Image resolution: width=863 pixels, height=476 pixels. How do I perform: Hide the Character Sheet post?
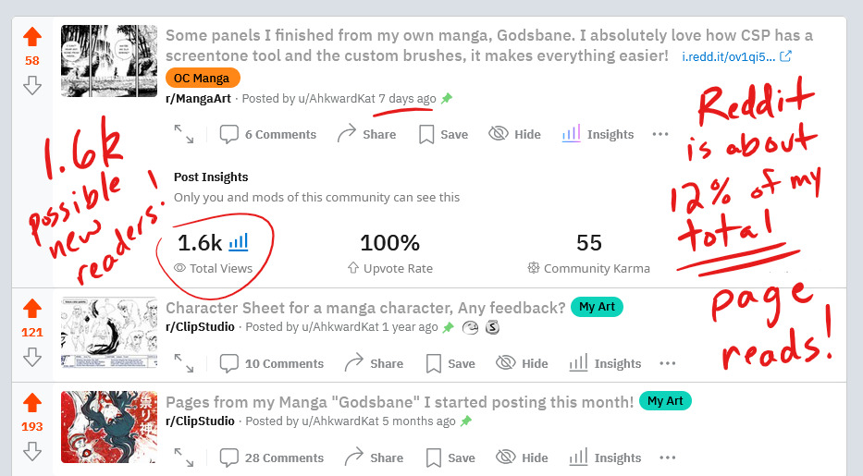coord(522,363)
